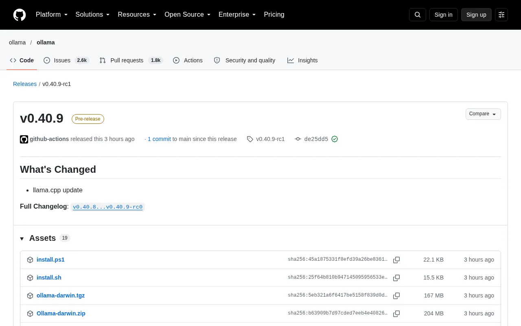Open the ollama repository name link
The width and height of the screenshot is (521, 326).
46,42
